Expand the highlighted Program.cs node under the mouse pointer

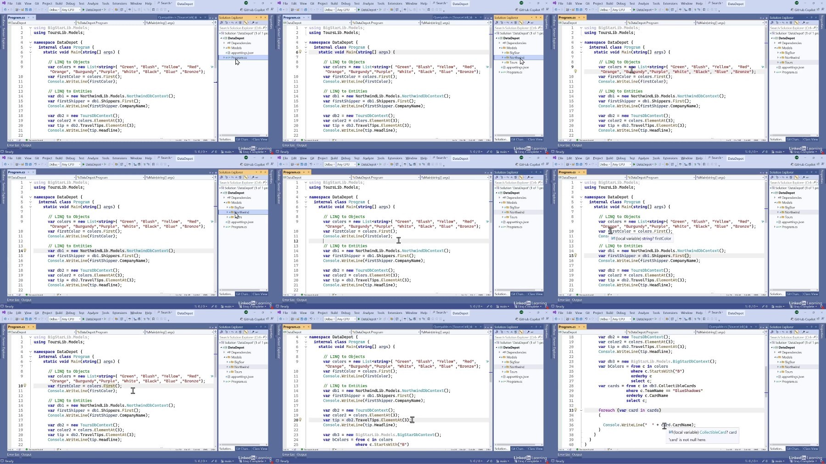(x=224, y=58)
